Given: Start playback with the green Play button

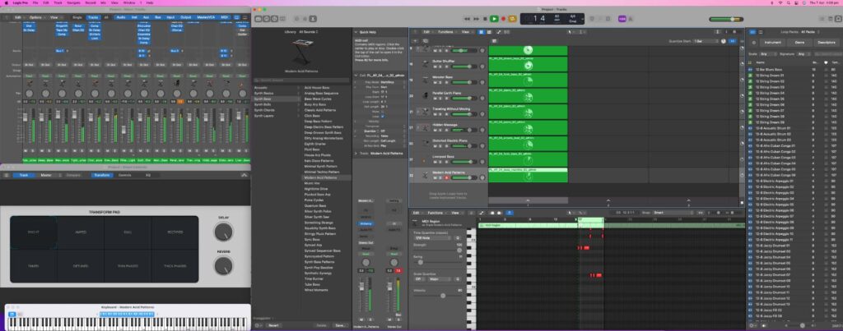Looking at the screenshot, I should (494, 19).
